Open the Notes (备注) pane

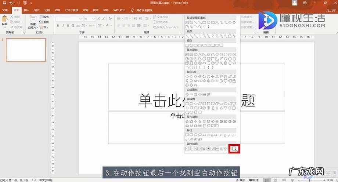click(x=241, y=180)
